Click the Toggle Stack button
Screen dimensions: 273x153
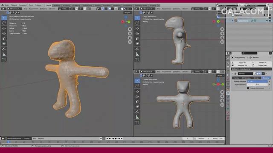261,65
